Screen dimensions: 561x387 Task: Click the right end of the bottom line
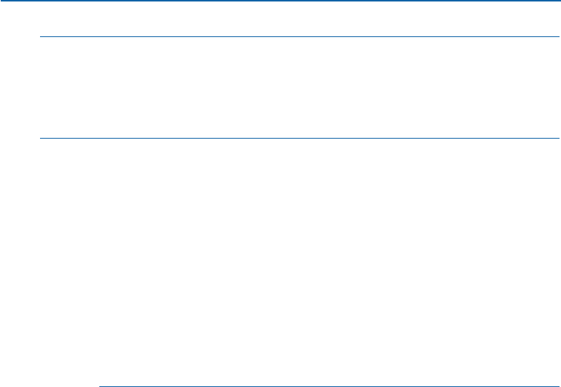pyautogui.click(x=557, y=386)
